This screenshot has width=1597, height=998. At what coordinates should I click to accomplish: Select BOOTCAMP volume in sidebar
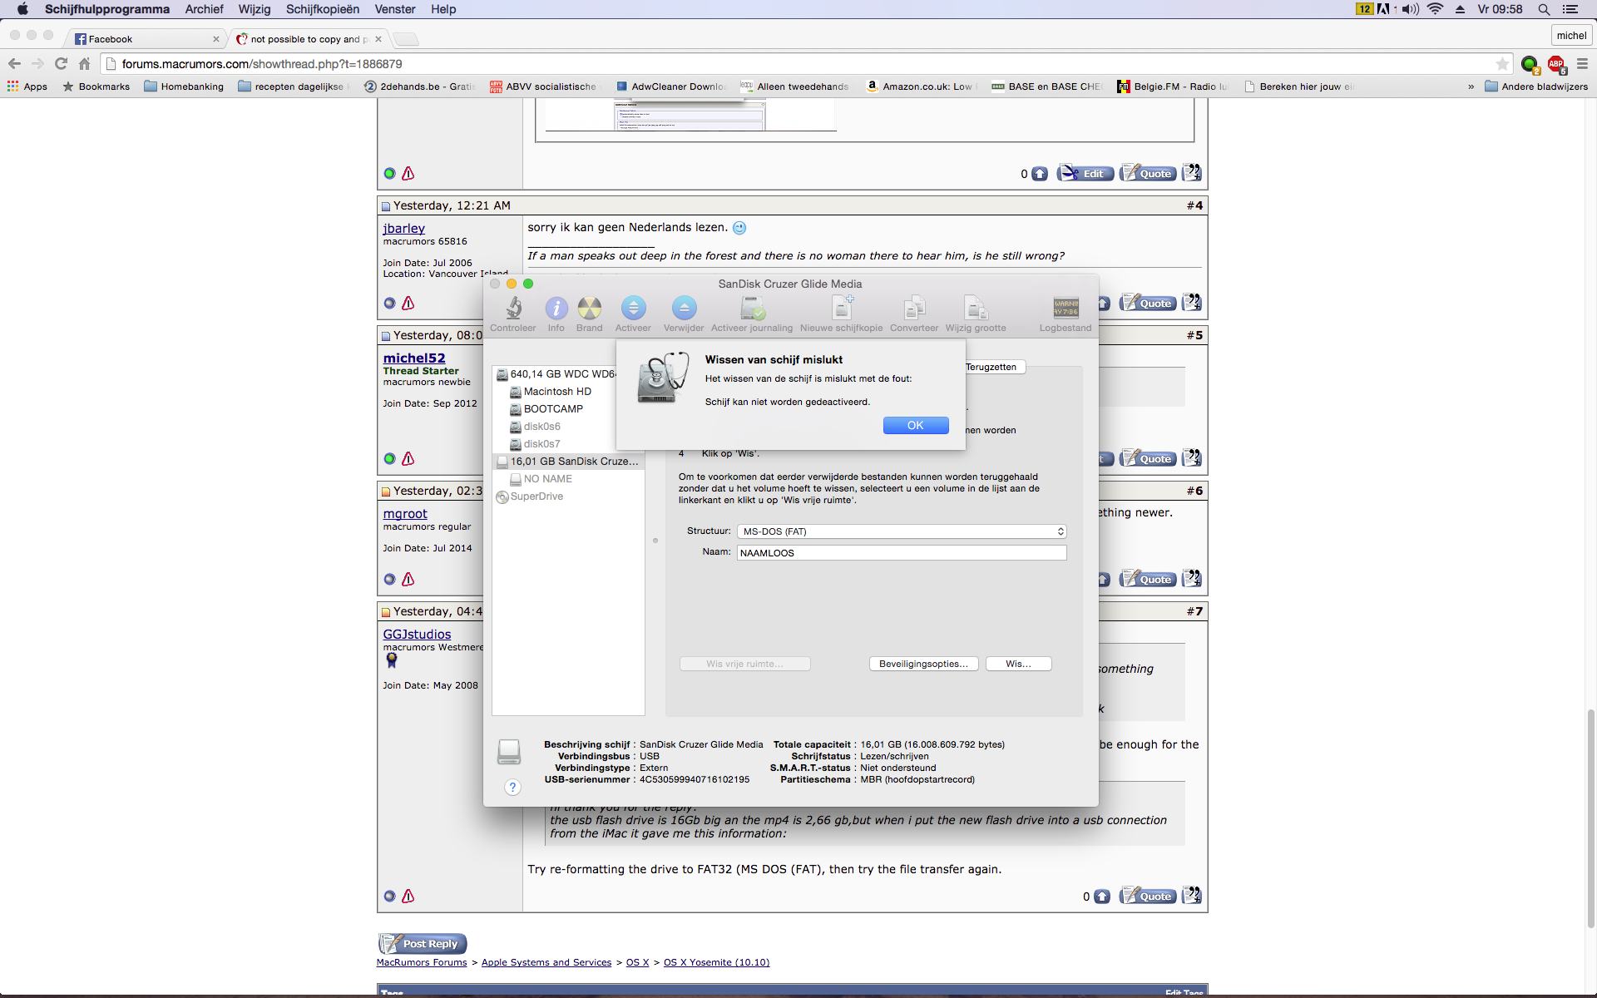click(x=553, y=409)
